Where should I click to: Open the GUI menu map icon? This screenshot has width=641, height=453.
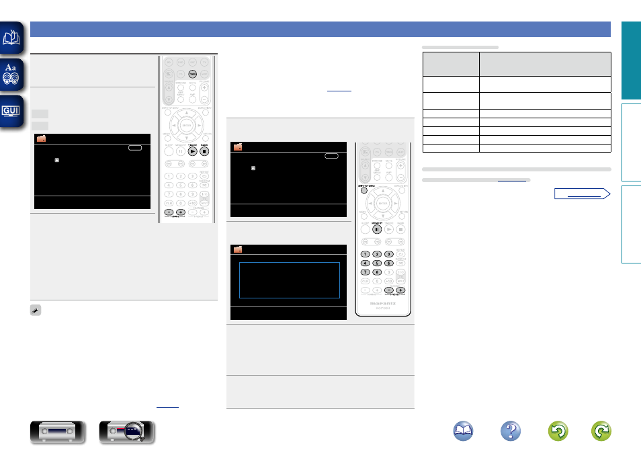point(11,111)
